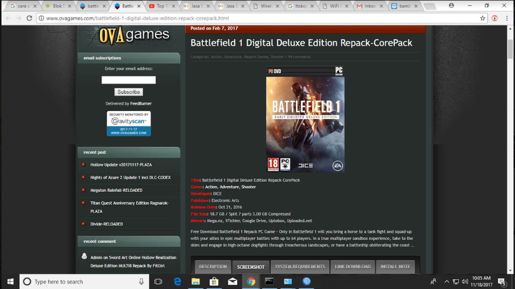Click the red extension icon beside the star
Screen dimensions: 515x289
click(495, 18)
